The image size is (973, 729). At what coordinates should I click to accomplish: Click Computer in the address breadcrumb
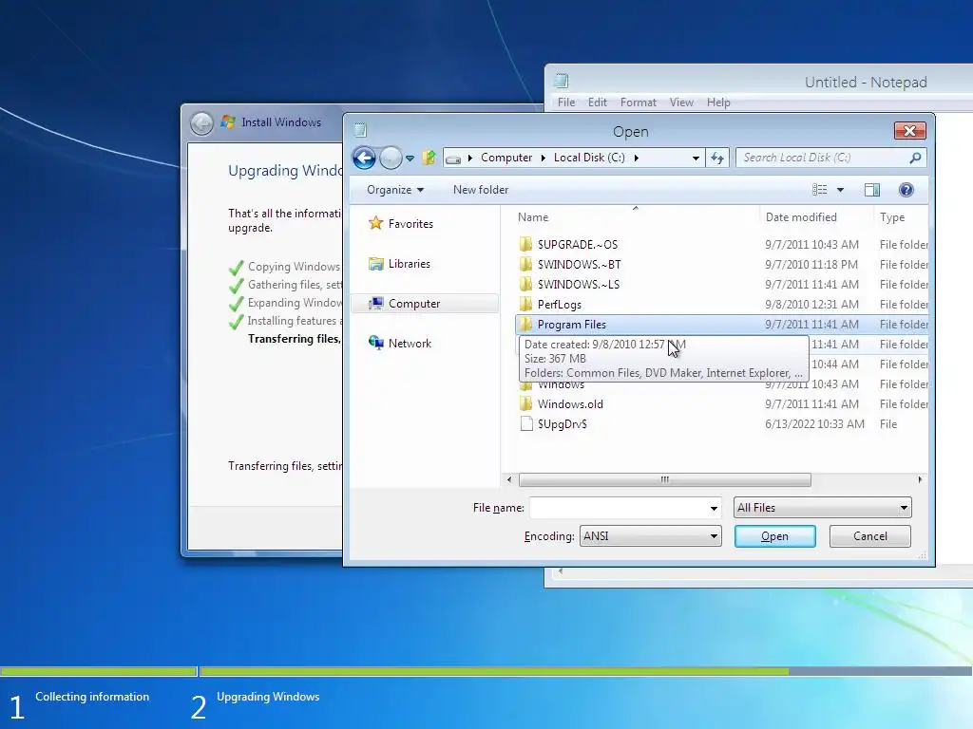pos(506,158)
